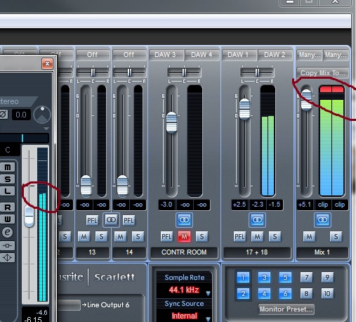Click the Cubase channel volume fader handle
Image resolution: width=356 pixels, height=322 pixels.
pyautogui.click(x=29, y=217)
